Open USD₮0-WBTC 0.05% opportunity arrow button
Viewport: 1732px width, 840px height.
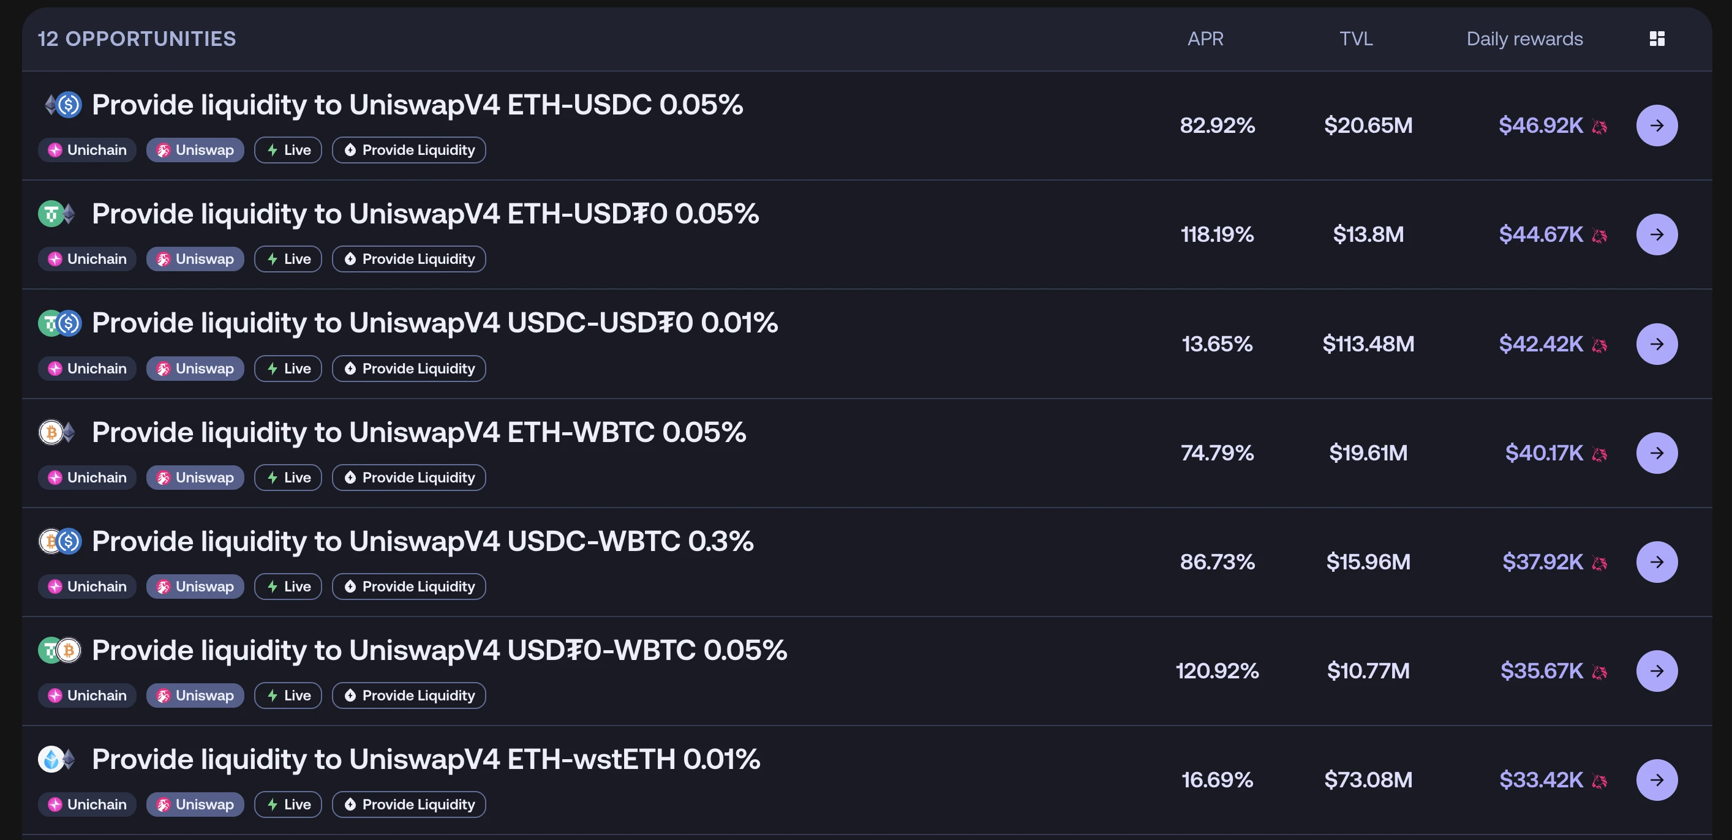pos(1656,670)
